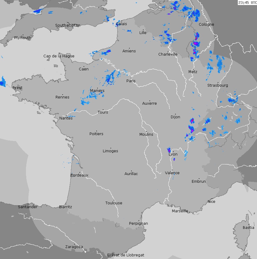Click Cap de la Hague label
Screen dimensions: 257x259
(x=59, y=56)
